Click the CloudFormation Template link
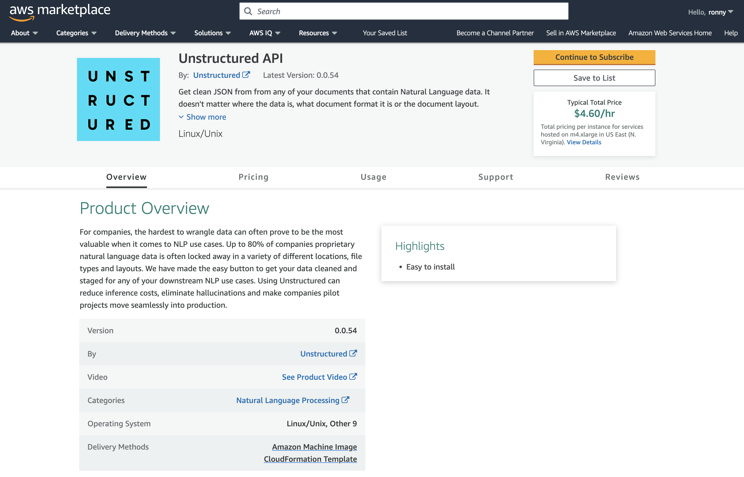Viewport: 744px width, 477px height. coord(310,459)
